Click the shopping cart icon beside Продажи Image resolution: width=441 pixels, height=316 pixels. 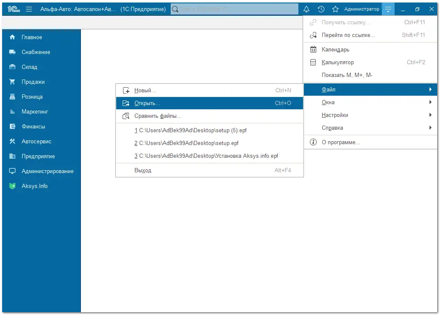click(12, 82)
